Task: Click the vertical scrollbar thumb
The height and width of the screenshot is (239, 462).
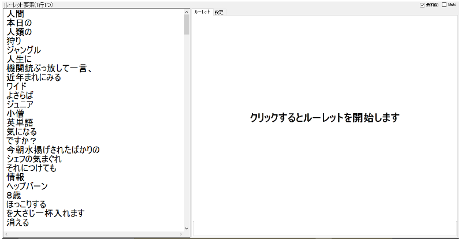Action: pyautogui.click(x=187, y=24)
